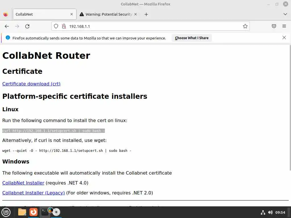Viewport: 291px width, 218px height.
Task: Click the highlighted curl setupcert.sh command
Action: coord(53,131)
